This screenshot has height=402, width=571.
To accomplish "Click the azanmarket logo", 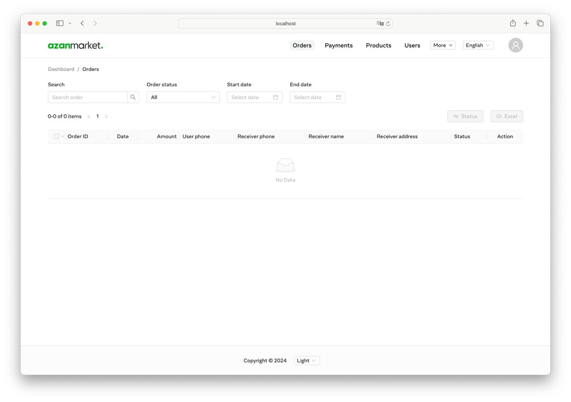I will click(75, 45).
